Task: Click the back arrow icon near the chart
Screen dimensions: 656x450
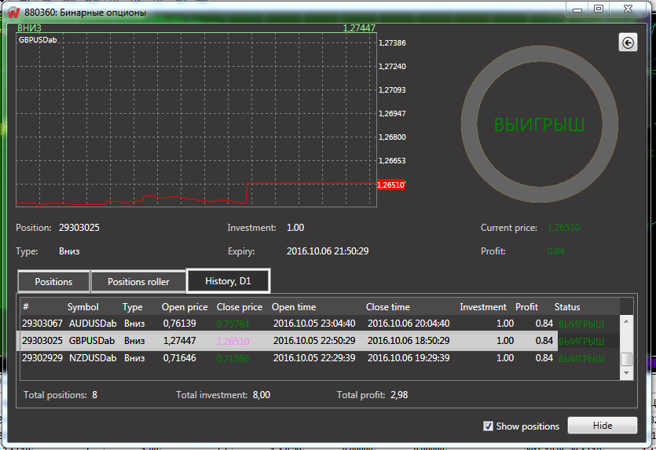Action: (628, 43)
